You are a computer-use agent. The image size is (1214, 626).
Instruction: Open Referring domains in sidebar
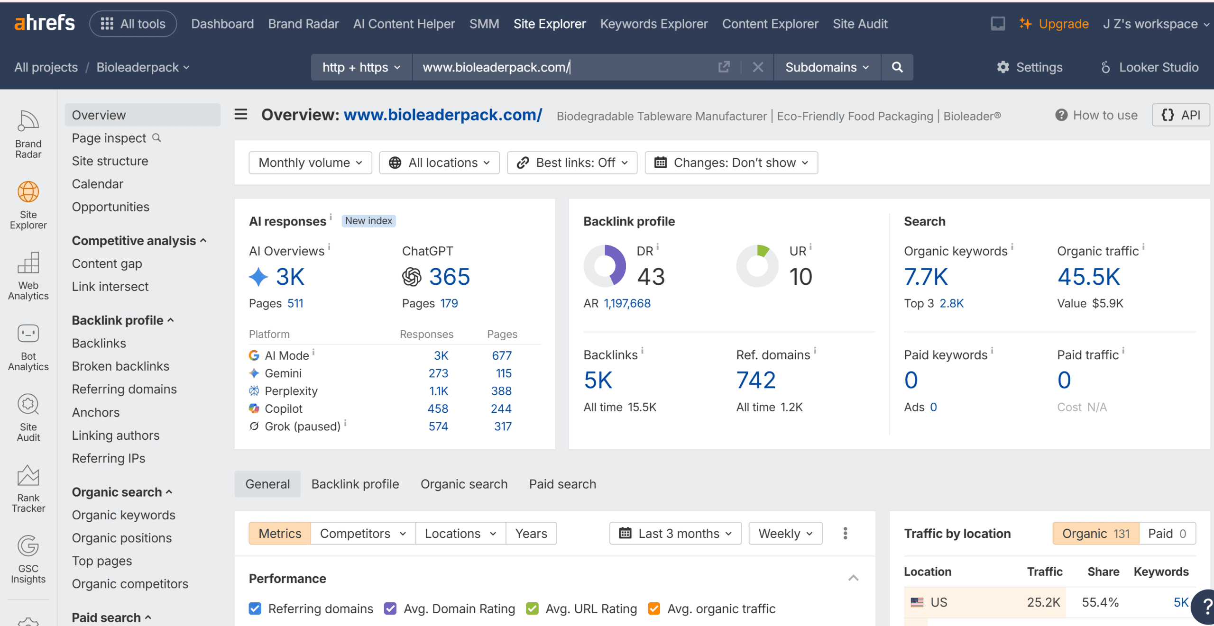(x=124, y=389)
